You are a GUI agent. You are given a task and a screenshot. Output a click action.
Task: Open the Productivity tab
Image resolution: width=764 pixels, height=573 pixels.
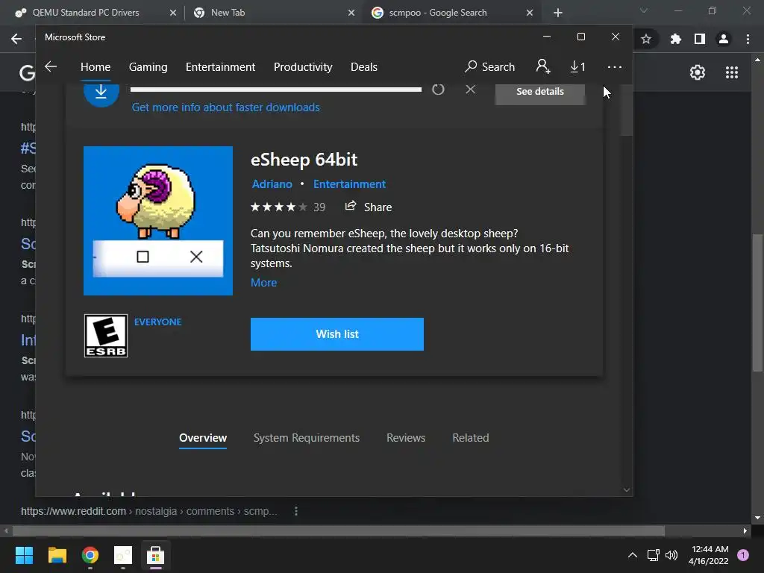click(303, 66)
